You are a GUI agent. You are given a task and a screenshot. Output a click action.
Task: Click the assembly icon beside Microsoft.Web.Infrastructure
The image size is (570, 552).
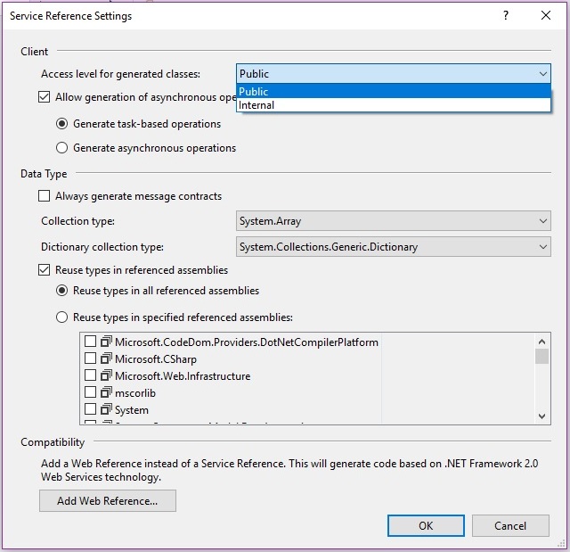click(x=105, y=376)
